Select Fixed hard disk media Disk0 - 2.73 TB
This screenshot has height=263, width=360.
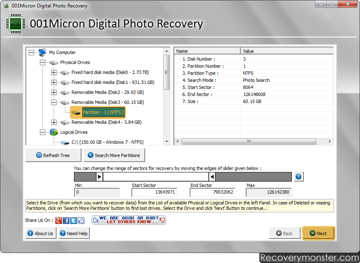pyautogui.click(x=110, y=72)
